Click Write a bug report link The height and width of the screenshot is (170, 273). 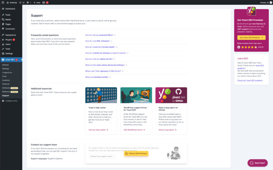tap(167, 130)
